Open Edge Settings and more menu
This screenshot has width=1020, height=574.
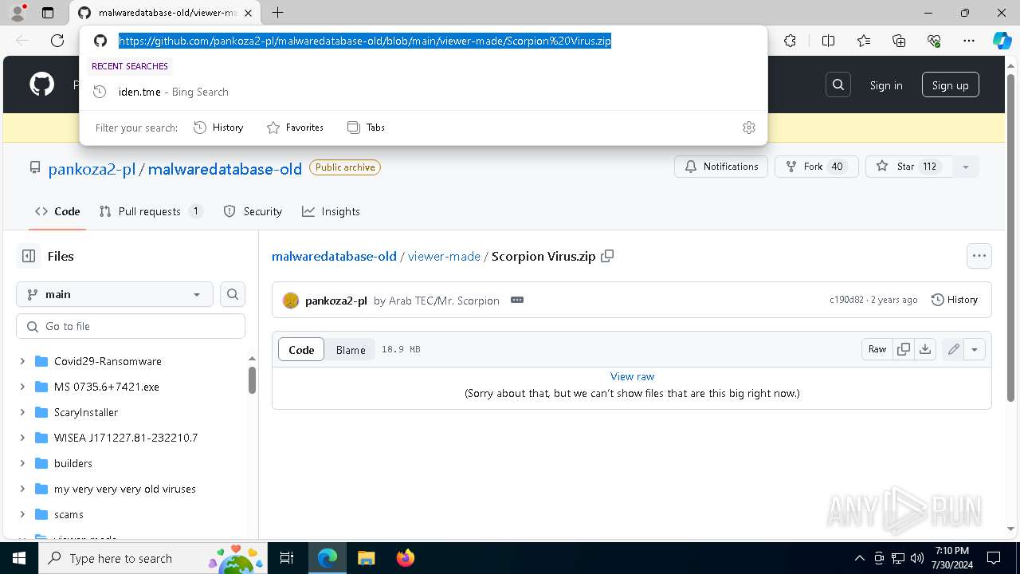(x=969, y=41)
